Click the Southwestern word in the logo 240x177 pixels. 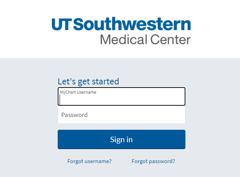(x=132, y=24)
